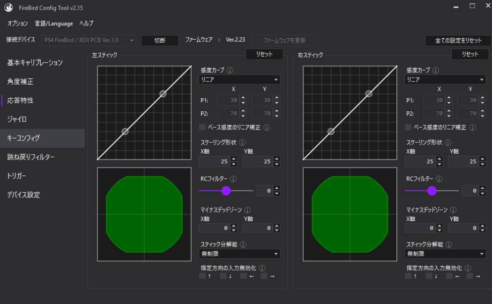Click the FireBird app logo in title bar

coord(8,8)
